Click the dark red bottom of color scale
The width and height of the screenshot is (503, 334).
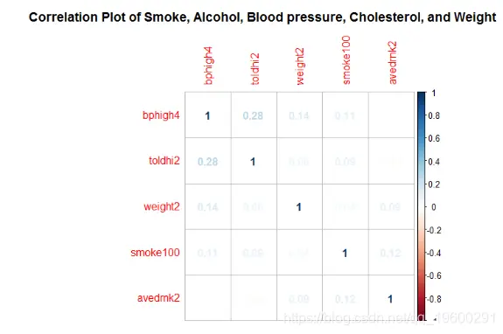click(421, 312)
